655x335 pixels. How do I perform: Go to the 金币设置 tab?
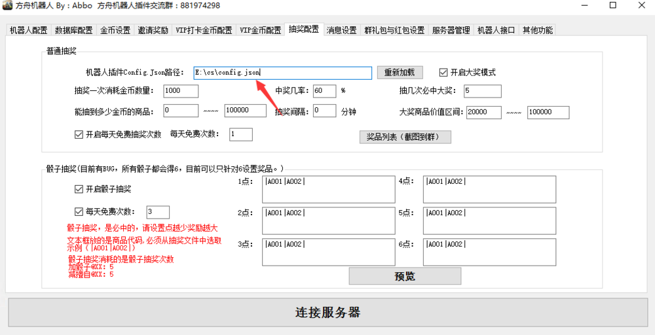click(x=115, y=30)
